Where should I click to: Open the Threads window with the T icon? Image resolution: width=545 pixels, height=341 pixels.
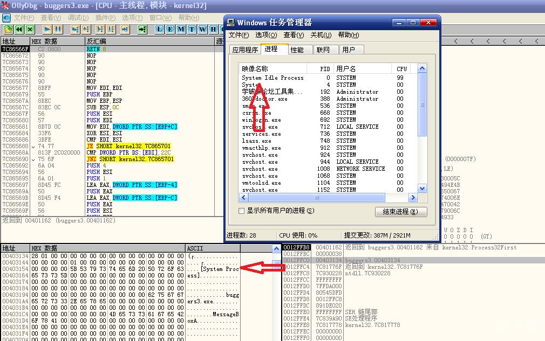pos(192,30)
